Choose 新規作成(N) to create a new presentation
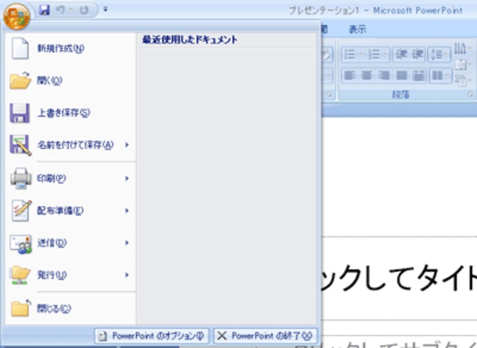Viewport: 477px width, 348px height. (70, 48)
